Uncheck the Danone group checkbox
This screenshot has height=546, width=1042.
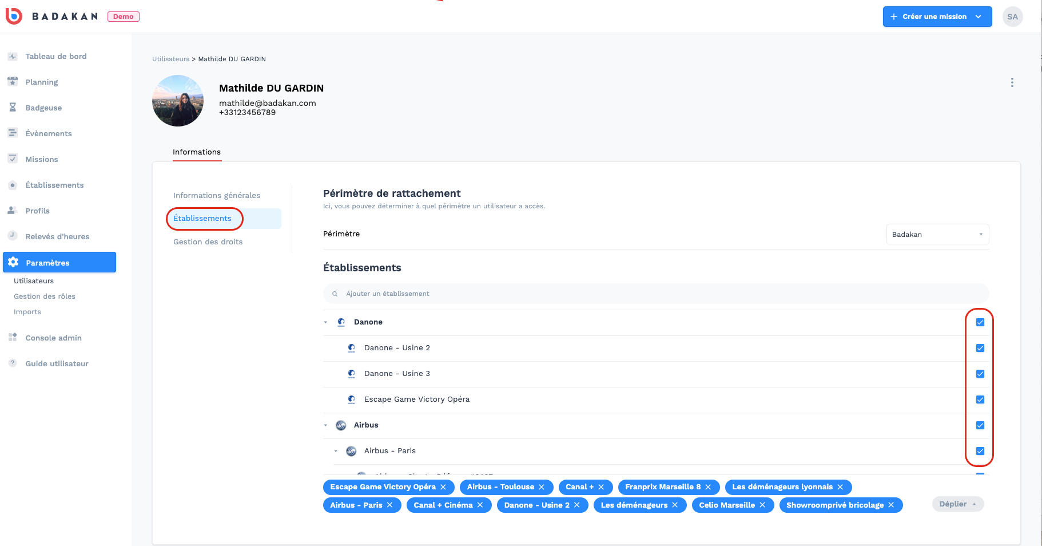point(980,322)
